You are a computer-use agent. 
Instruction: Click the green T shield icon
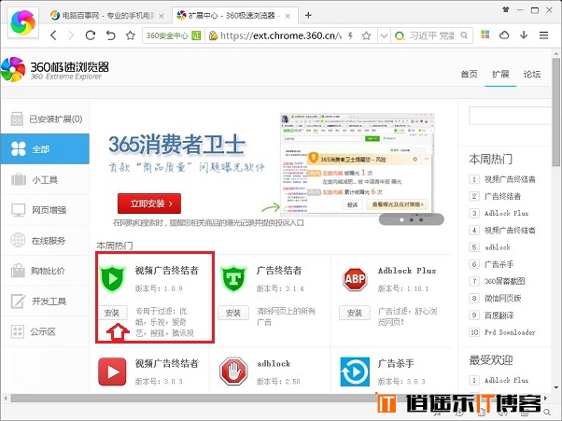click(x=233, y=279)
